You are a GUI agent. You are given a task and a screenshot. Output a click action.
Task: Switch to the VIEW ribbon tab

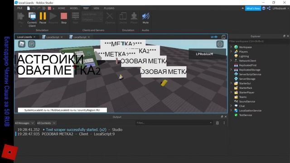click(x=96, y=8)
